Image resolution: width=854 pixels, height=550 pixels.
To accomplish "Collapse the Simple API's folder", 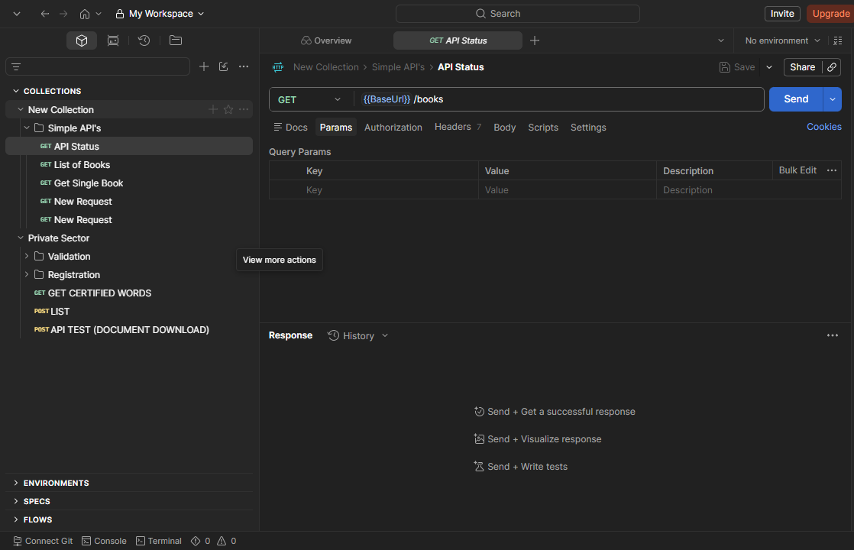I will (x=27, y=128).
